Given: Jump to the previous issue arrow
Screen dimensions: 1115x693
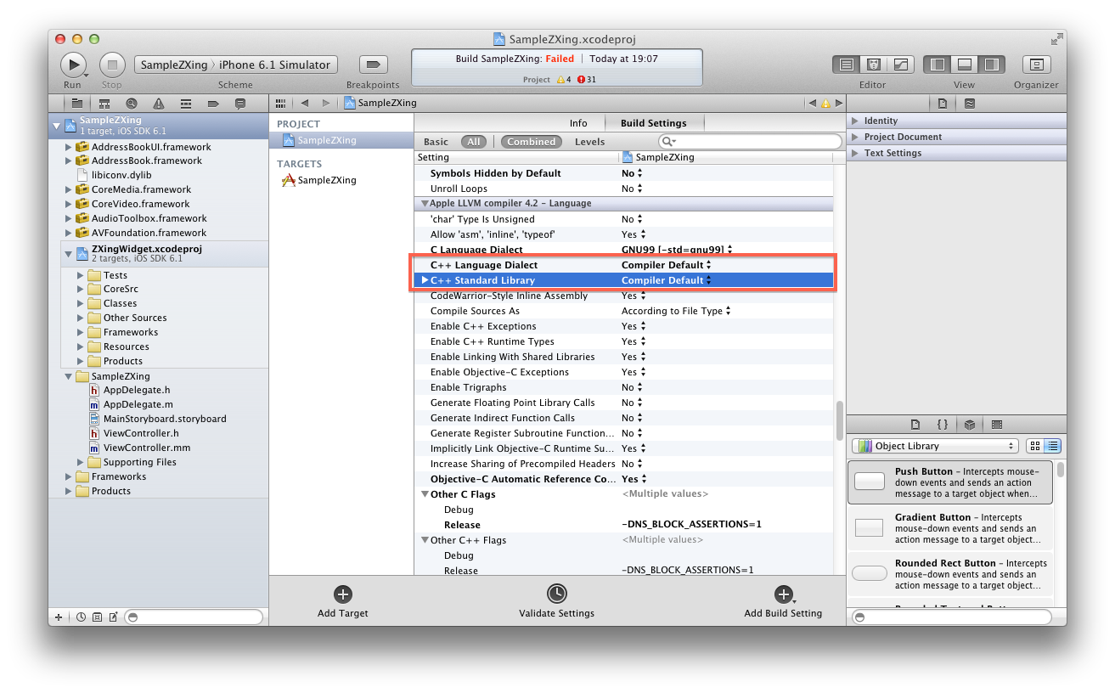Looking at the screenshot, I should click(x=812, y=103).
